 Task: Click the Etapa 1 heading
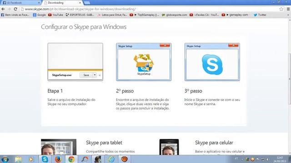tap(55, 91)
